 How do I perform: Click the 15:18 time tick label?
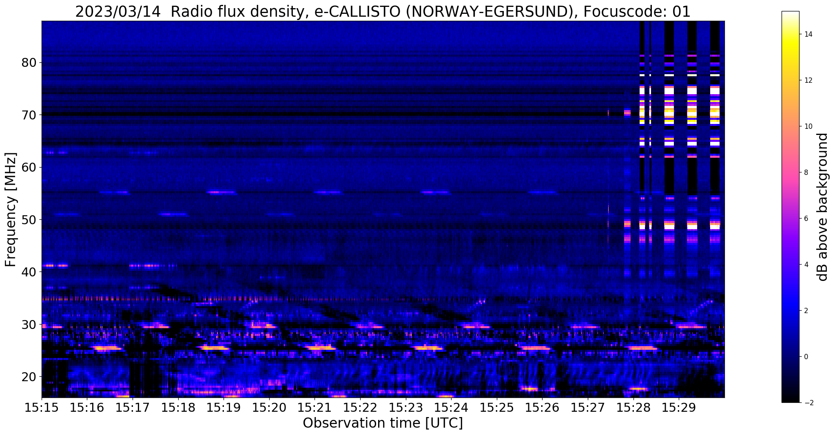pyautogui.click(x=178, y=408)
